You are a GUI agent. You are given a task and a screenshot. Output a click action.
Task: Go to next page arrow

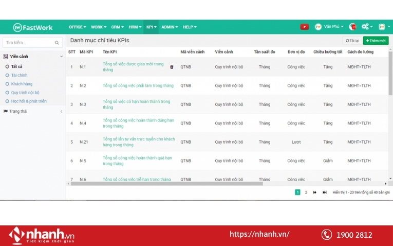314,192
